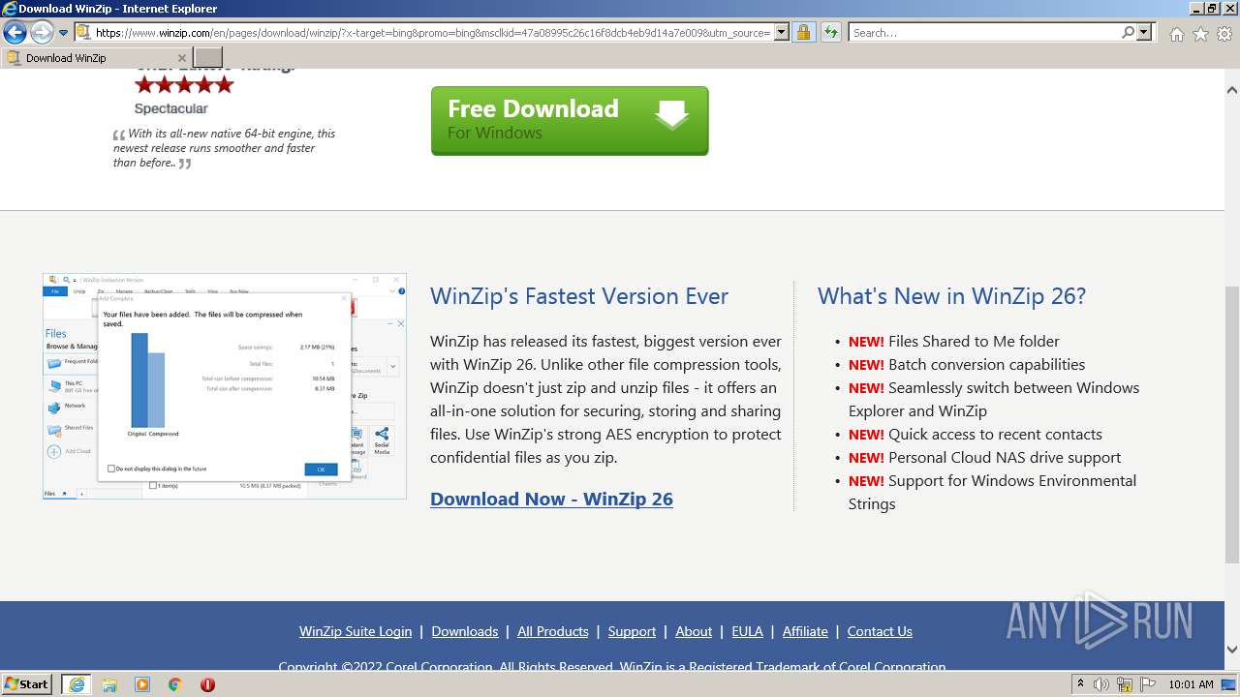The height and width of the screenshot is (697, 1240).
Task: Open the Support footer link
Action: (632, 631)
